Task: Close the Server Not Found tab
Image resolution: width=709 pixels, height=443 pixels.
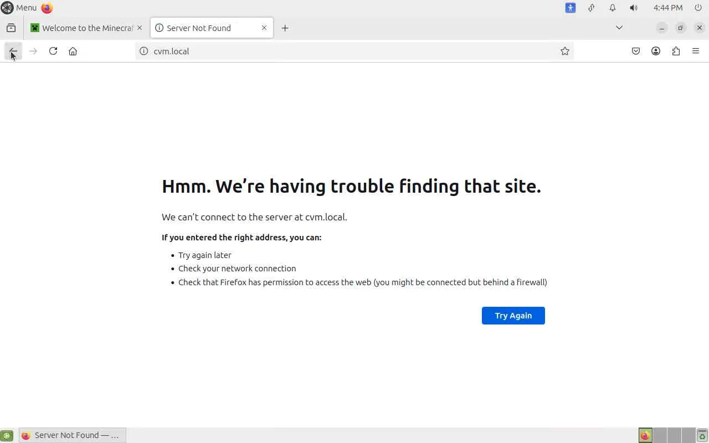Action: [x=264, y=28]
